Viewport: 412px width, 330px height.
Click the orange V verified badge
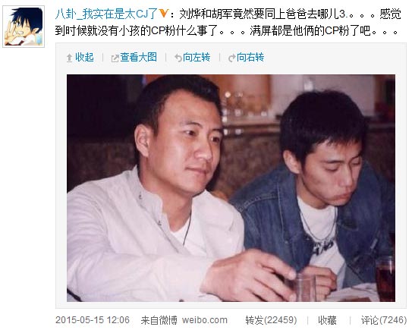coord(164,13)
